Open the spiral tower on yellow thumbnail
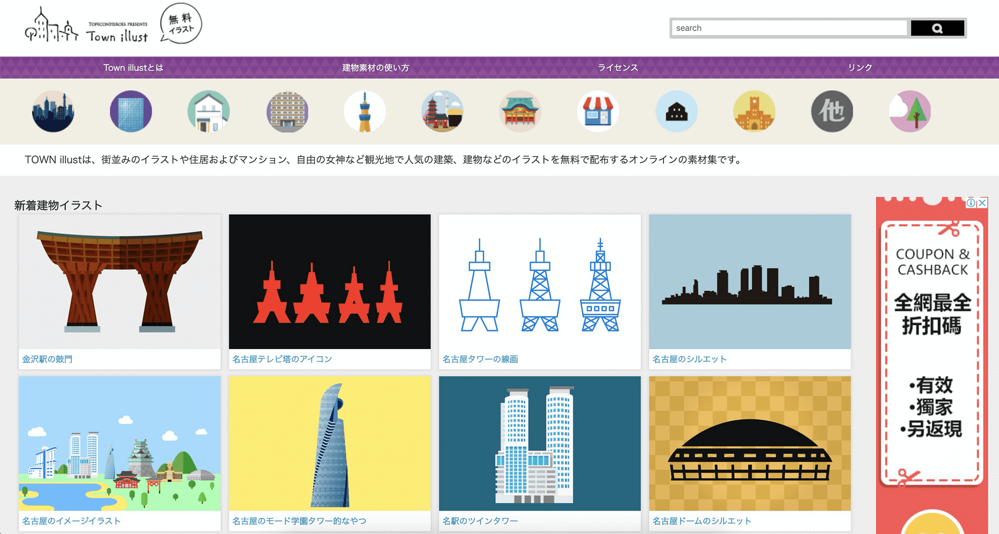This screenshot has width=999, height=534. (330, 444)
